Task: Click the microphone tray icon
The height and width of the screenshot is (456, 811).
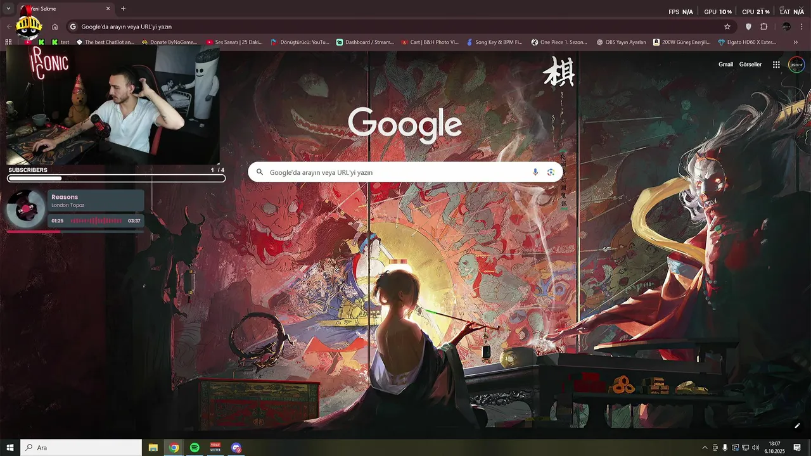Action: 725,448
